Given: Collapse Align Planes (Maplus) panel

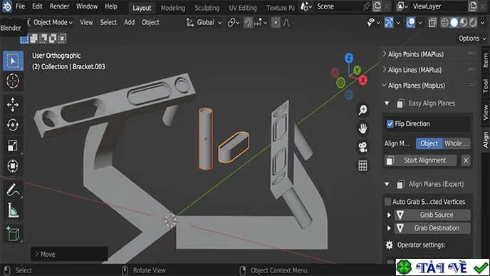Looking at the screenshot, I should (x=416, y=86).
